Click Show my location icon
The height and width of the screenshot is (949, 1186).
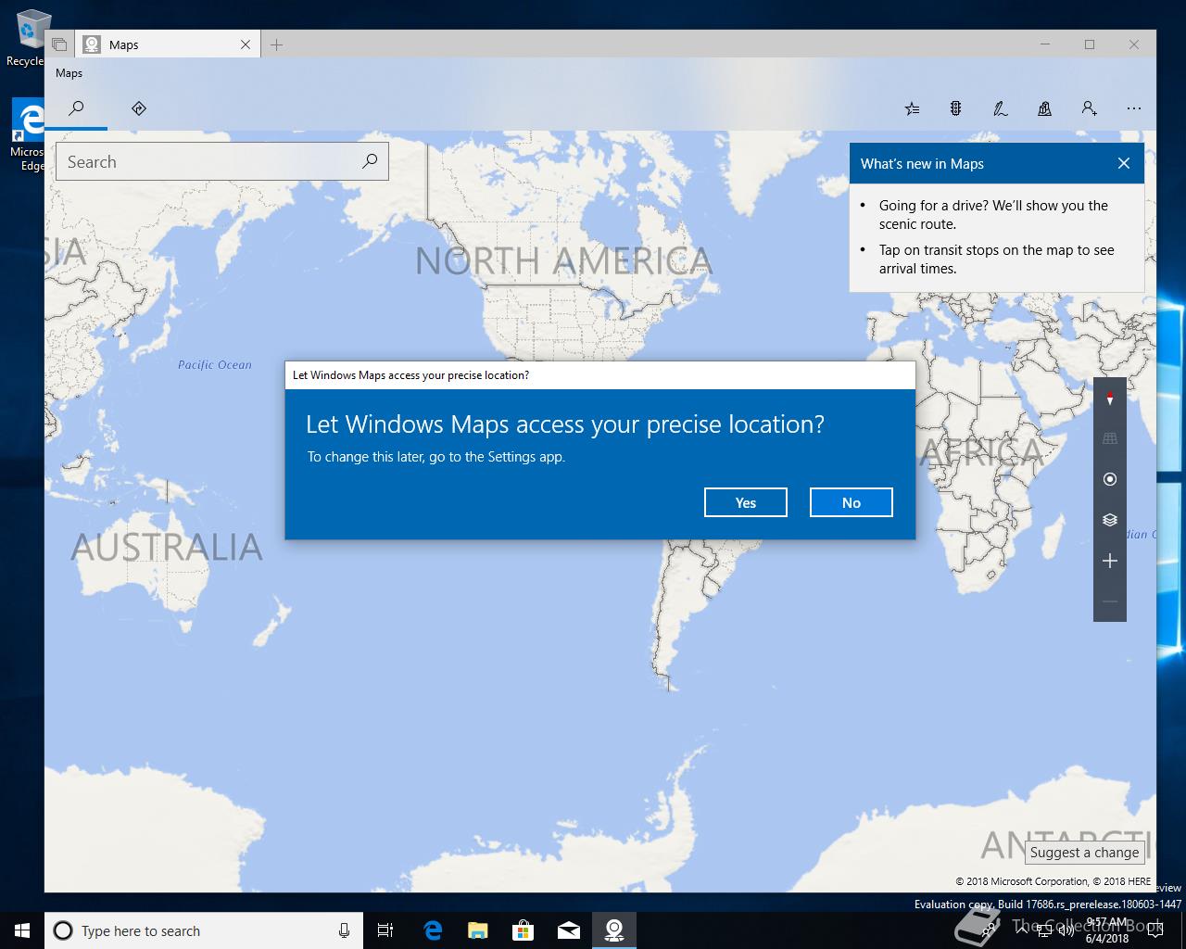point(1110,479)
